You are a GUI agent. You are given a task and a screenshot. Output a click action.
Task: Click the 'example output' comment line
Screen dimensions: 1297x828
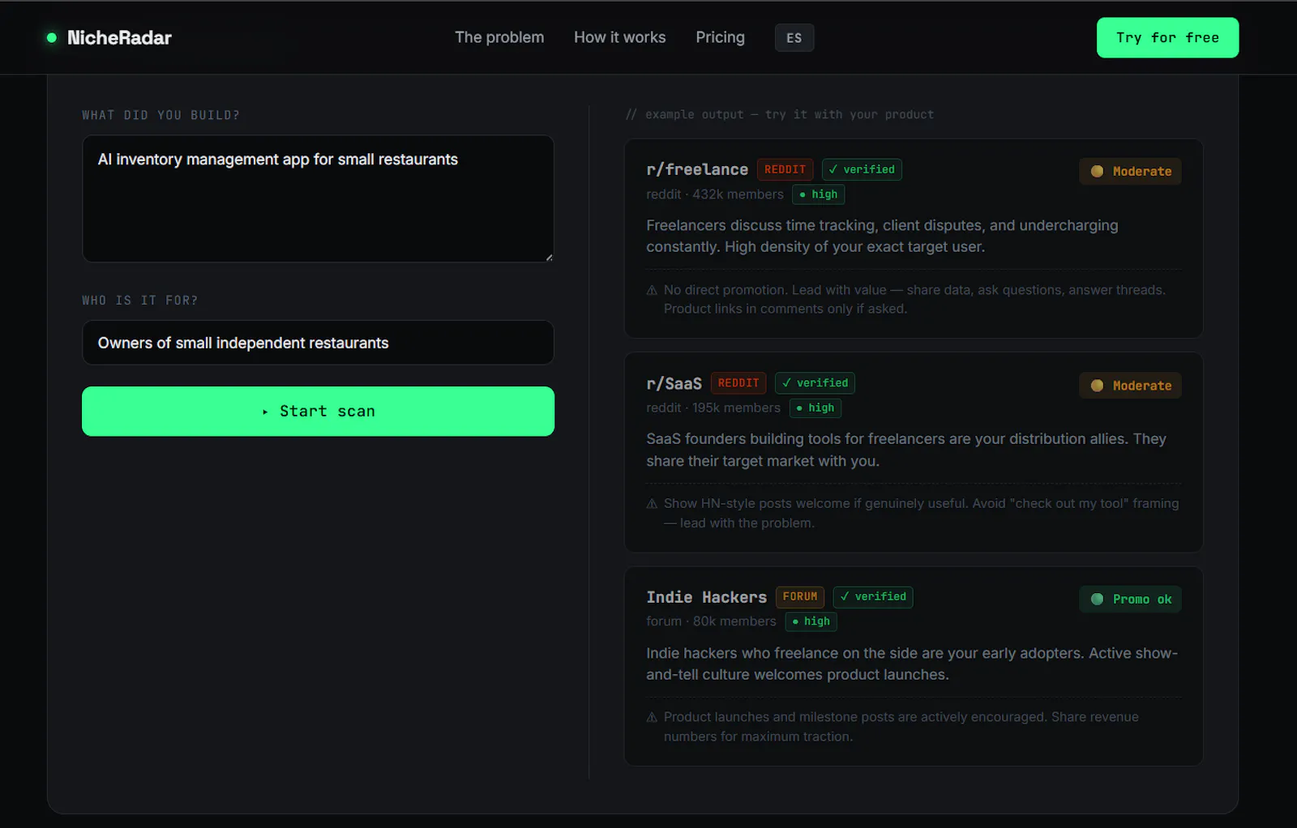click(x=780, y=115)
